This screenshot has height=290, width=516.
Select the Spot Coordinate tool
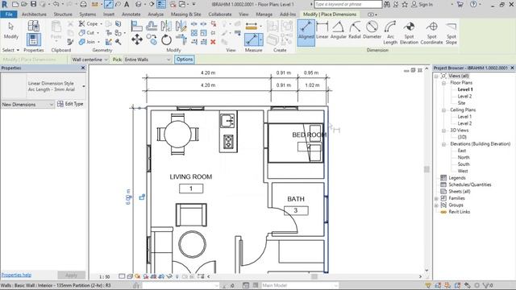coord(432,32)
